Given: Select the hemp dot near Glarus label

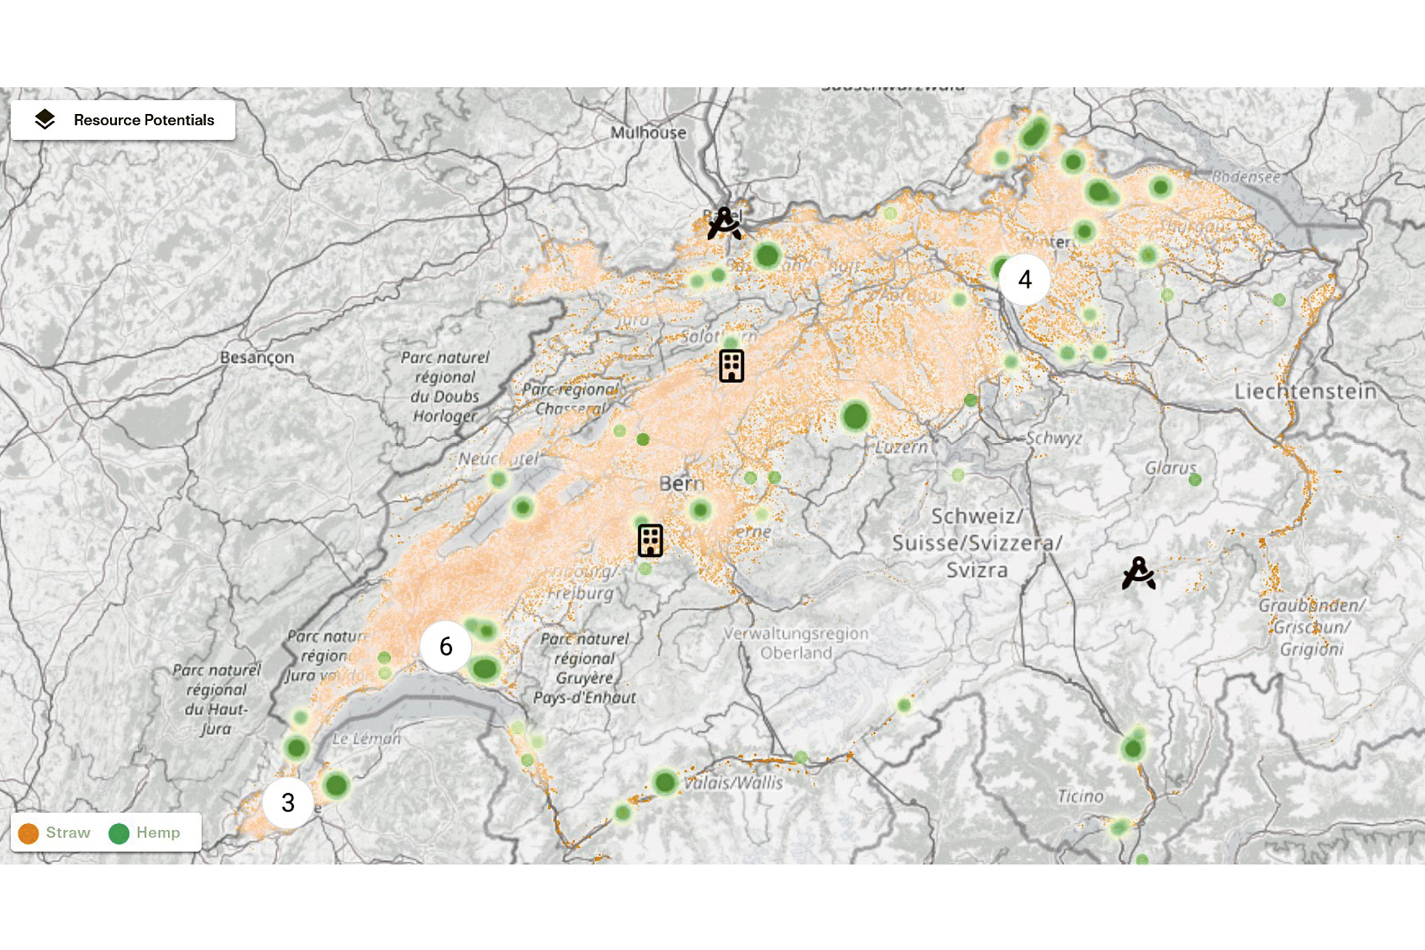Looking at the screenshot, I should pos(1195,480).
